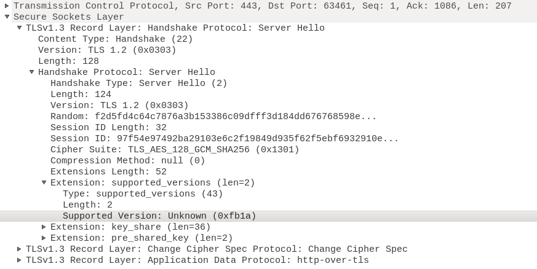Select the Session ID hex value line
537x269 pixels.
coord(225,138)
